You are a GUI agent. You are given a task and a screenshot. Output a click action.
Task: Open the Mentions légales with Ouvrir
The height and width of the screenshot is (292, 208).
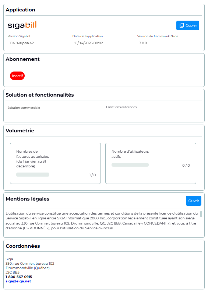coord(194,201)
